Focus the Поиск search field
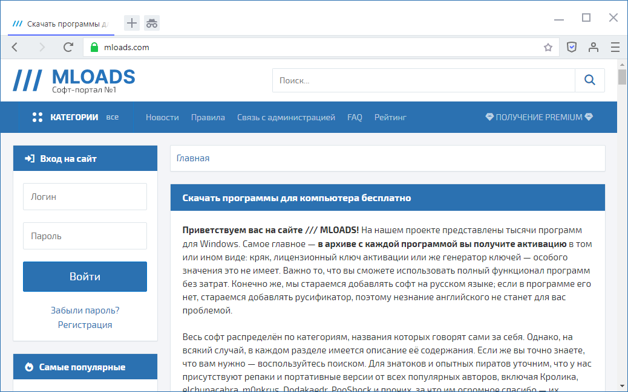 coord(424,80)
